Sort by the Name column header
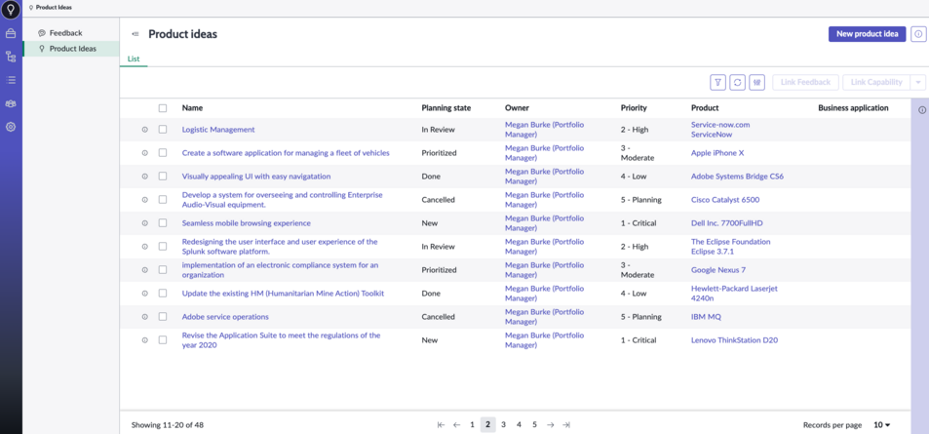Viewport: 929px width, 434px height. [x=192, y=108]
